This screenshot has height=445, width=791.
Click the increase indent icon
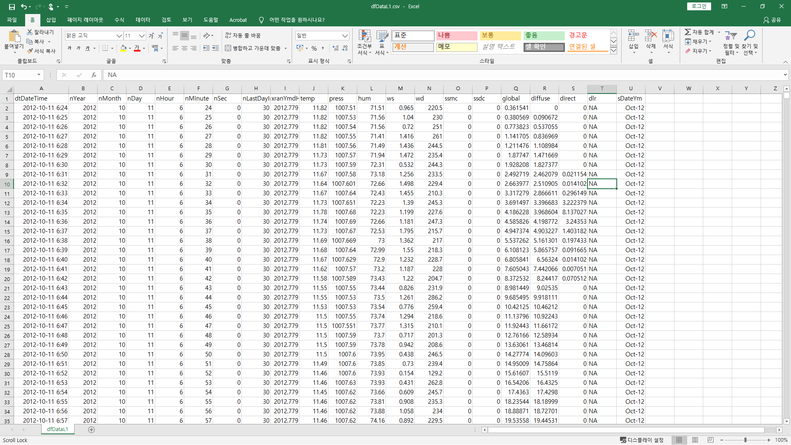pos(215,48)
